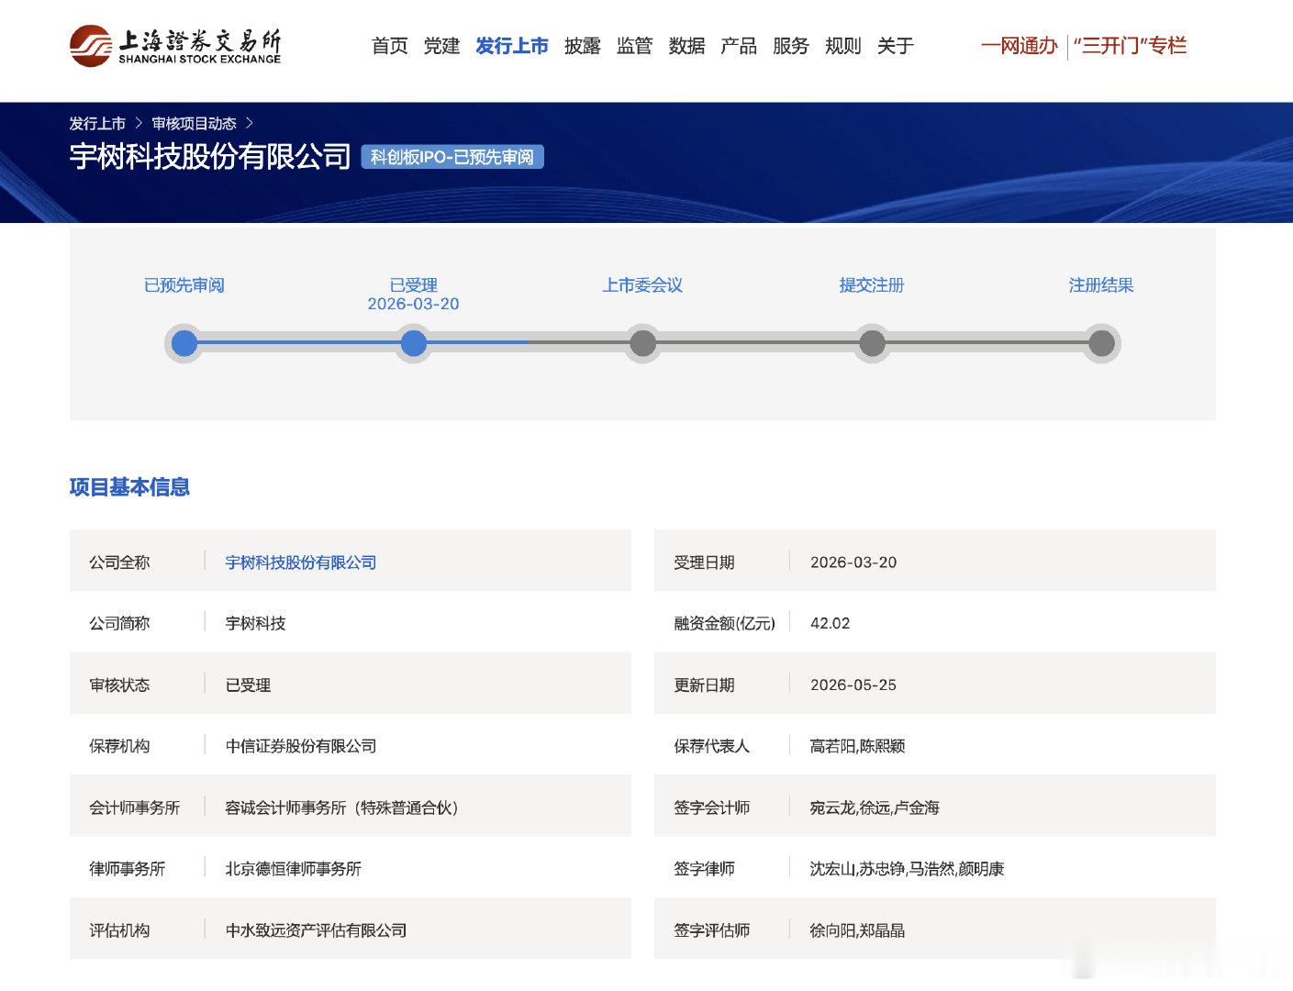Click the 中信证券股份有限公司 sponsor value
The width and height of the screenshot is (1293, 991).
coord(301,746)
